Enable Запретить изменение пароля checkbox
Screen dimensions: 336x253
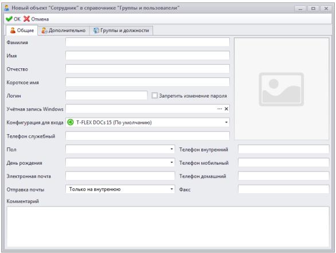pyautogui.click(x=154, y=96)
